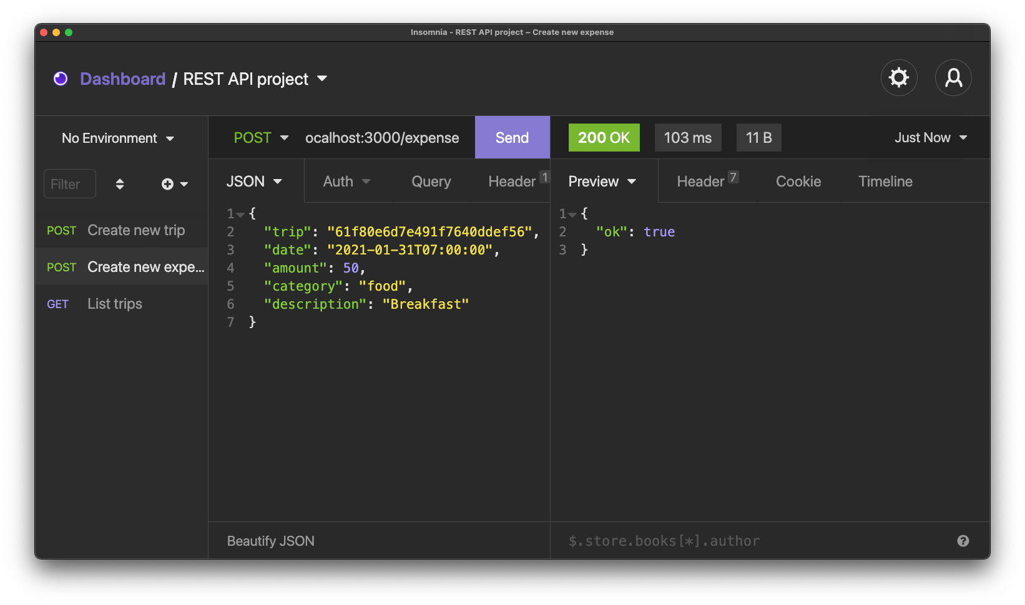Click Beautify JSON
This screenshot has width=1025, height=605.
pos(270,541)
